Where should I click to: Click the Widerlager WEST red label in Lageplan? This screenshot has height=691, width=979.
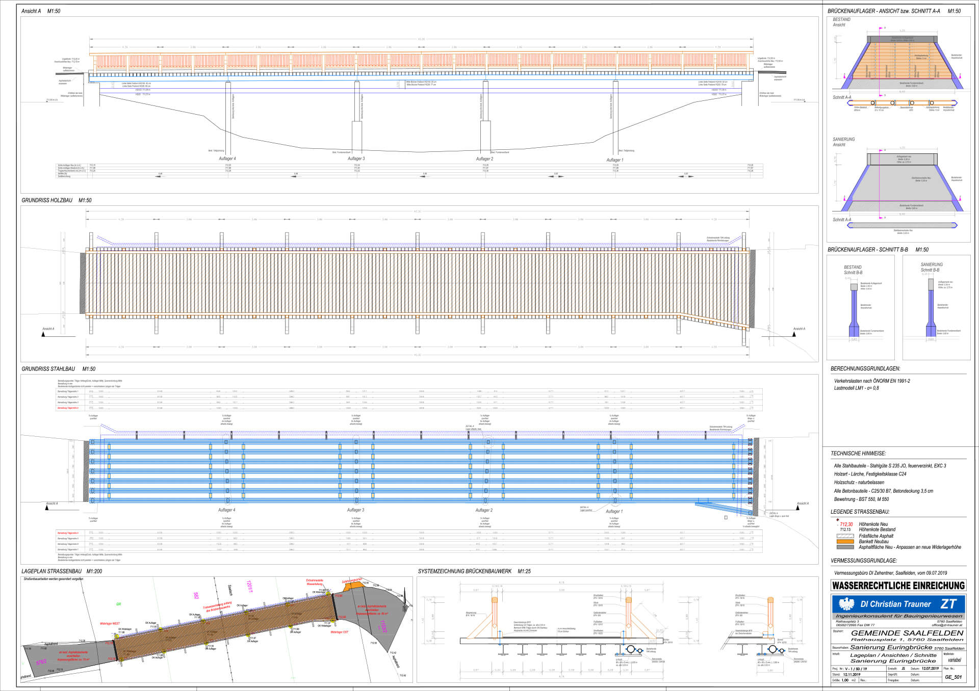pyautogui.click(x=110, y=624)
